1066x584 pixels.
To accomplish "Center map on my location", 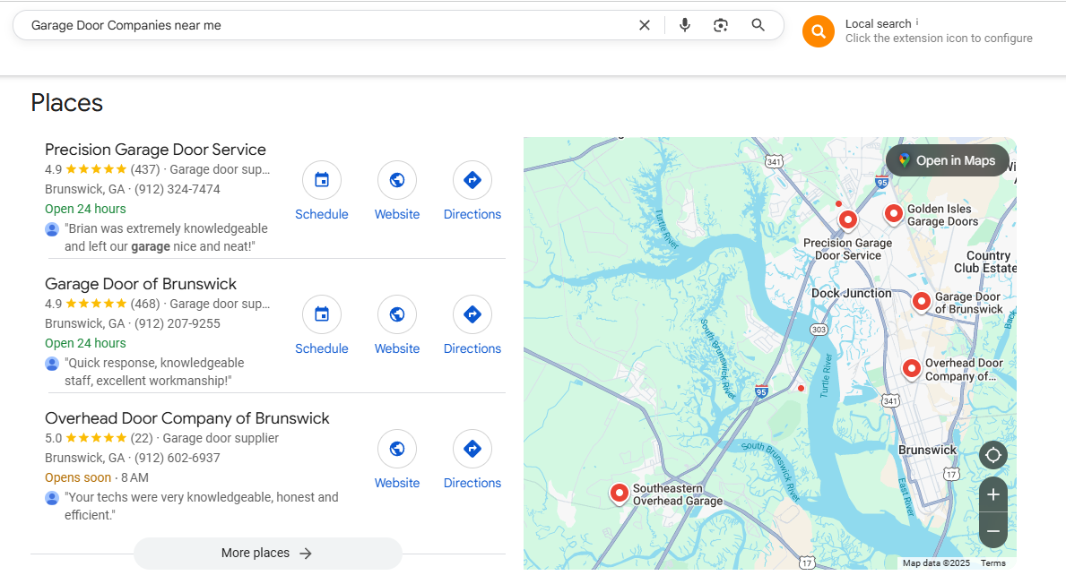I will click(x=992, y=455).
